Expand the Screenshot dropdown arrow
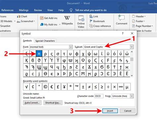The width and height of the screenshot is (157, 125). point(34,21)
